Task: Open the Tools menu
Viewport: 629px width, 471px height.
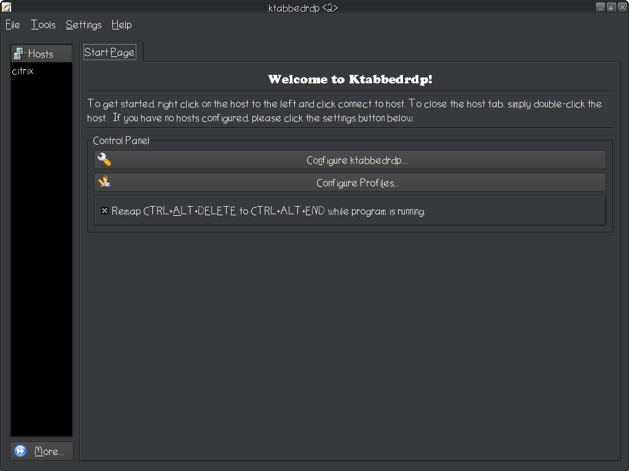Action: tap(44, 25)
